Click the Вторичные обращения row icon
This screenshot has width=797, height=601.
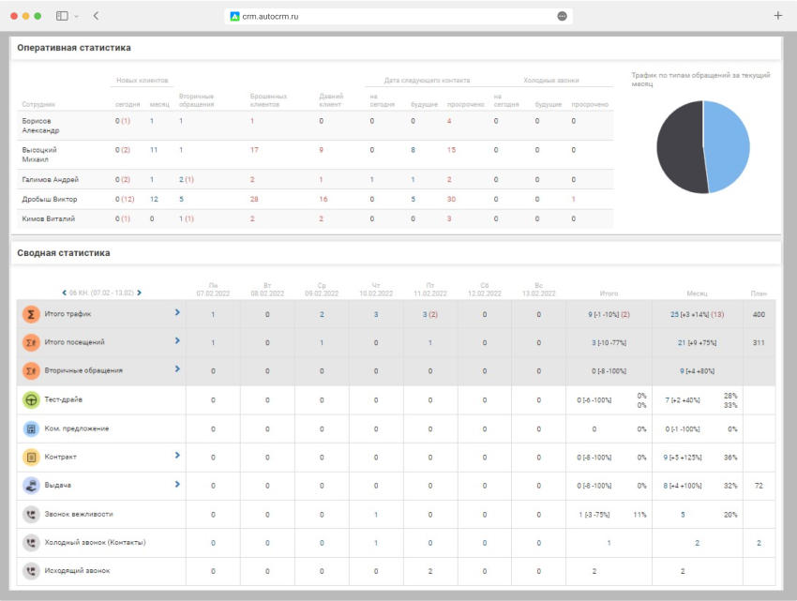click(x=30, y=371)
